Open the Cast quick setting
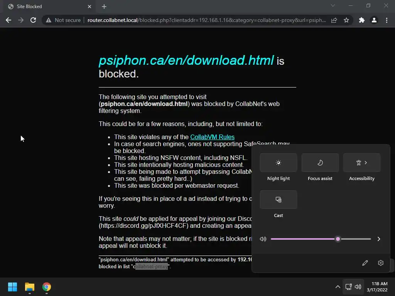 pyautogui.click(x=279, y=200)
